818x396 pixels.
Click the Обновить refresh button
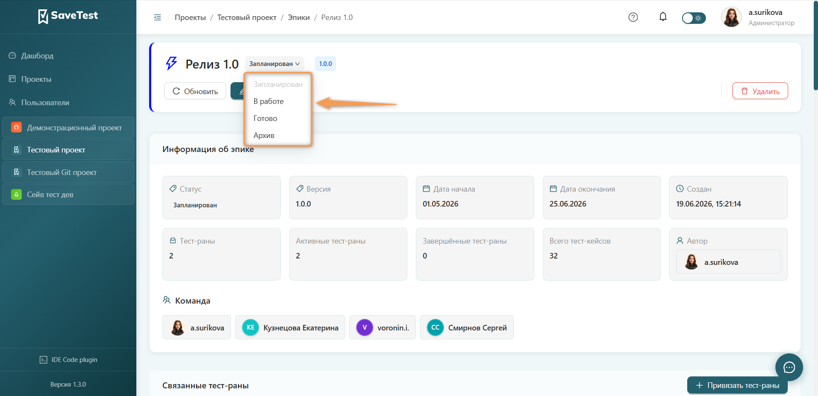[x=195, y=91]
